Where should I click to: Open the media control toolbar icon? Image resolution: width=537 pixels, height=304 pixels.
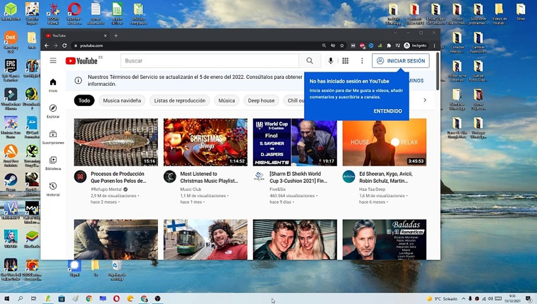click(x=397, y=46)
